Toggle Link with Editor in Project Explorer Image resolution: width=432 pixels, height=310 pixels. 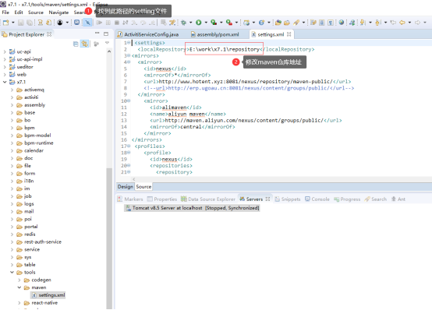click(x=84, y=44)
